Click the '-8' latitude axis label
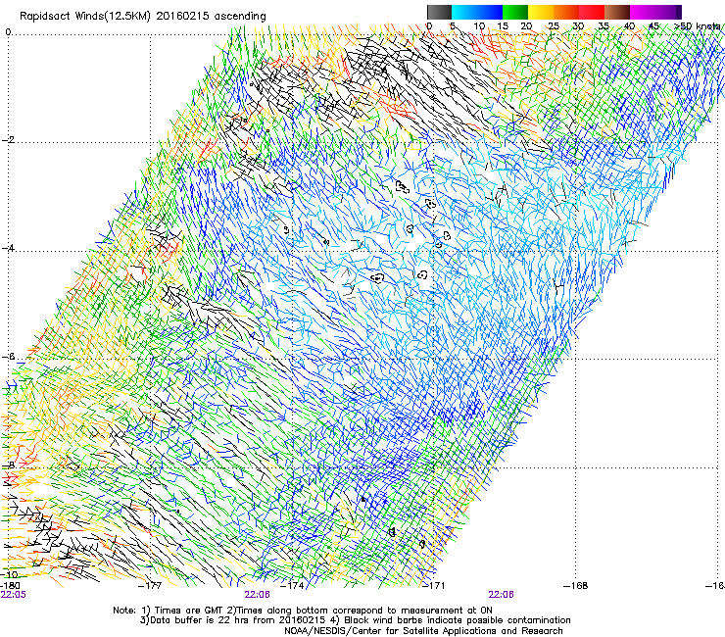The image size is (725, 637). 9,465
